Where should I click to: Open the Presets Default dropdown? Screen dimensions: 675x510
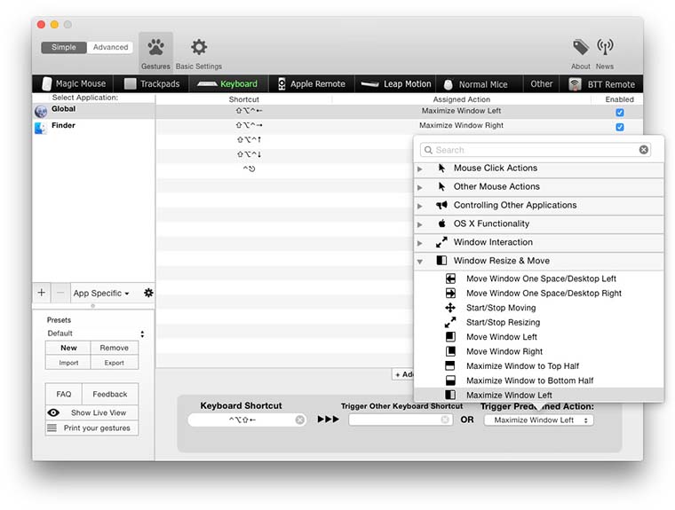coord(96,333)
